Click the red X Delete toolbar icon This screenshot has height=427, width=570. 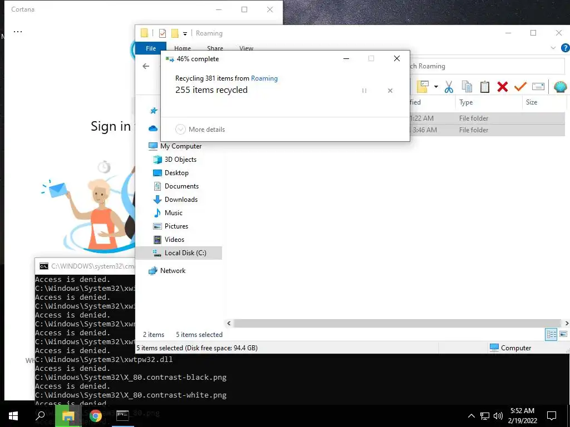coord(503,87)
